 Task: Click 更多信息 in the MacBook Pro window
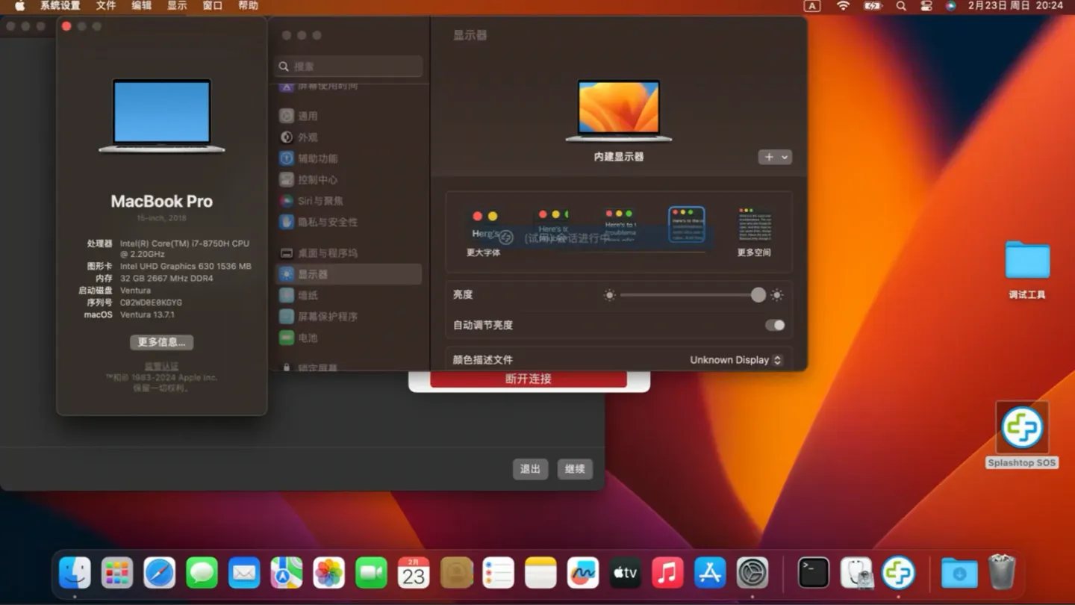[161, 342]
